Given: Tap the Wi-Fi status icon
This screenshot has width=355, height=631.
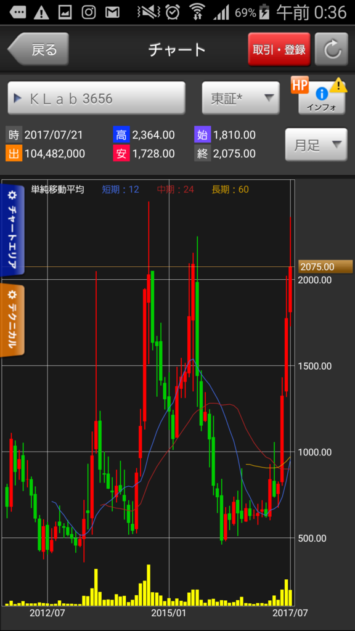Looking at the screenshot, I should (x=197, y=12).
